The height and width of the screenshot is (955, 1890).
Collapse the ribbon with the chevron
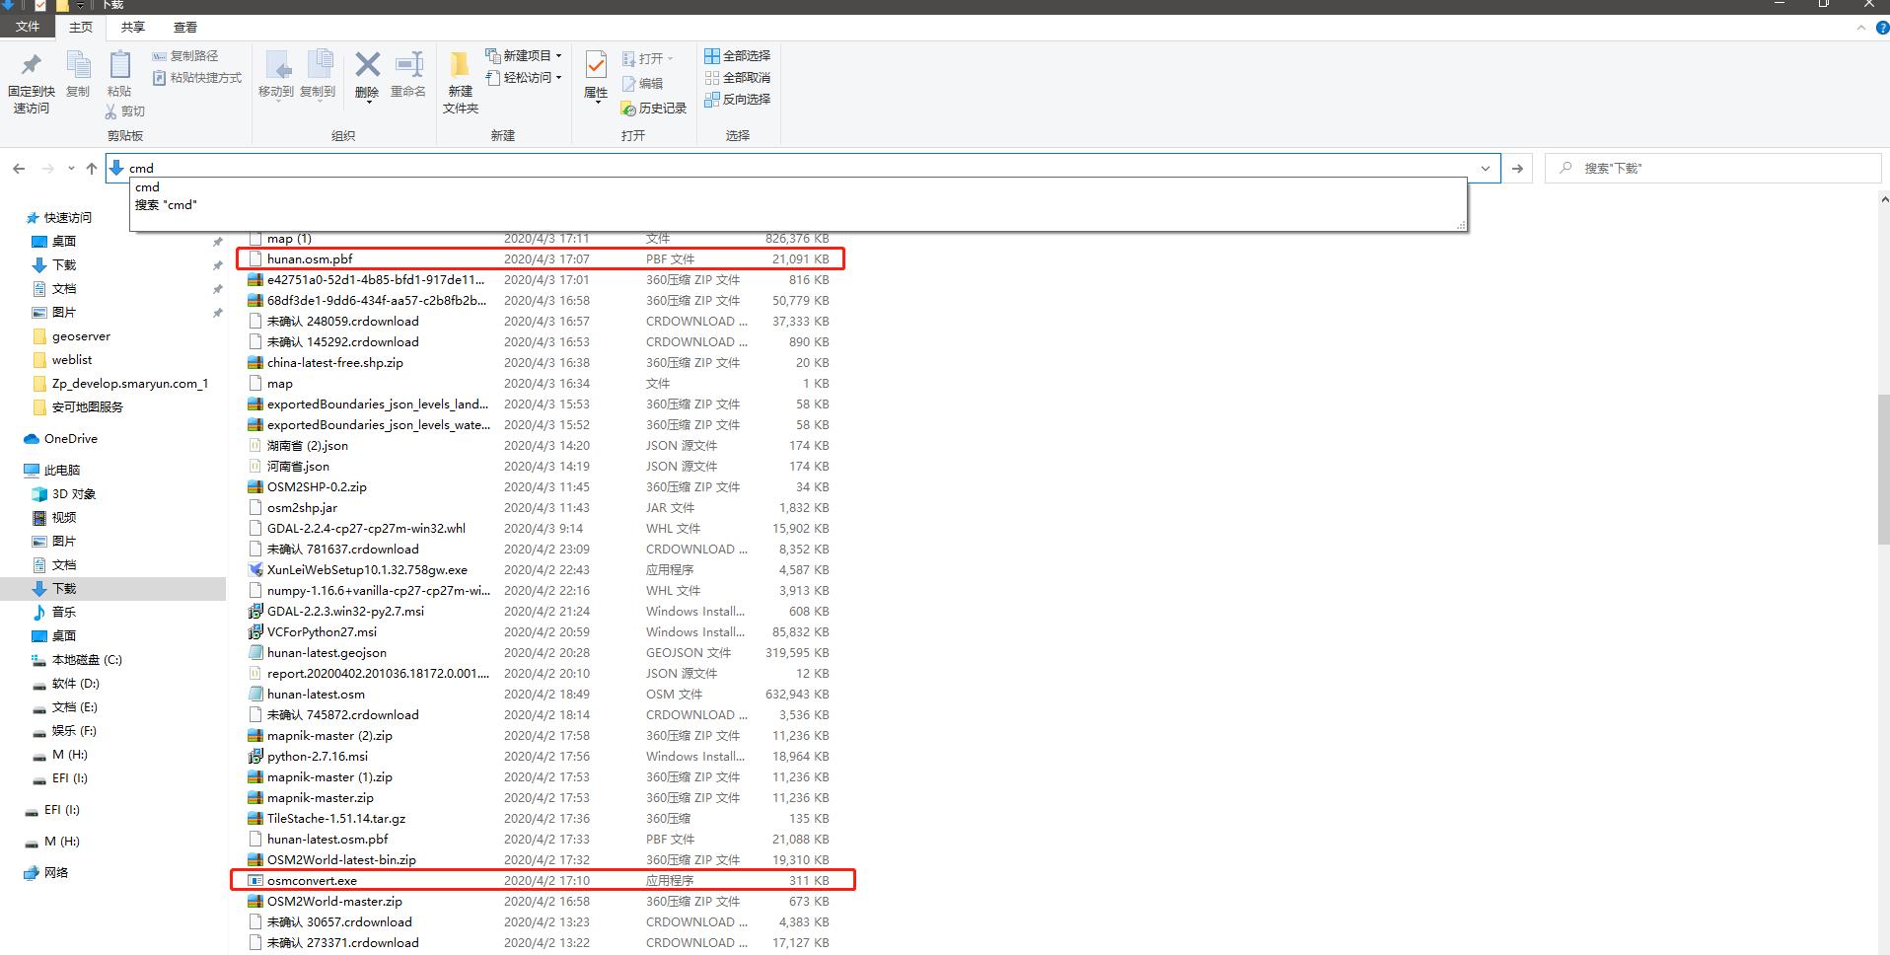1861,28
